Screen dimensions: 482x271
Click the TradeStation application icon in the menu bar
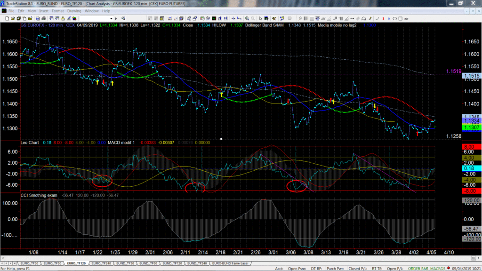point(4,11)
